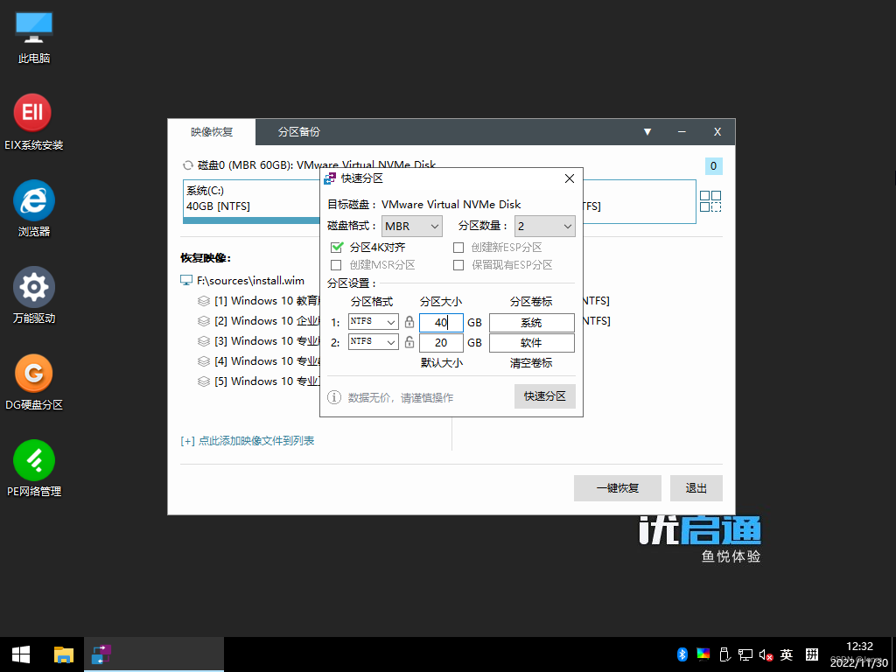Select the [4] Windows 10 image entry
Viewport: 896px width, 672px height.
click(258, 361)
